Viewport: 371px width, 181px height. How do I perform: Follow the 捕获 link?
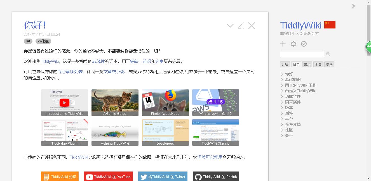[x=134, y=61]
